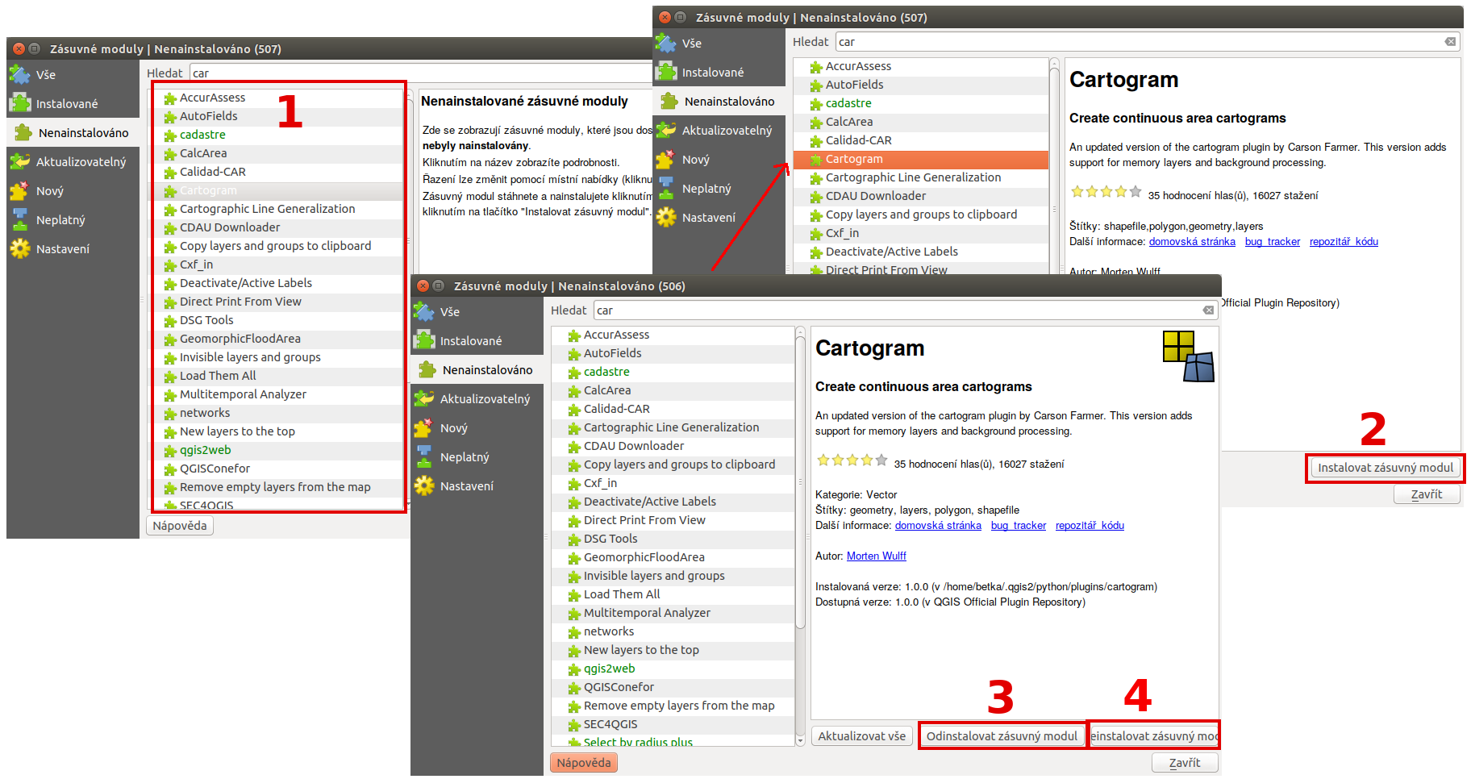Open bug tracker link in top-right window

click(x=1273, y=242)
